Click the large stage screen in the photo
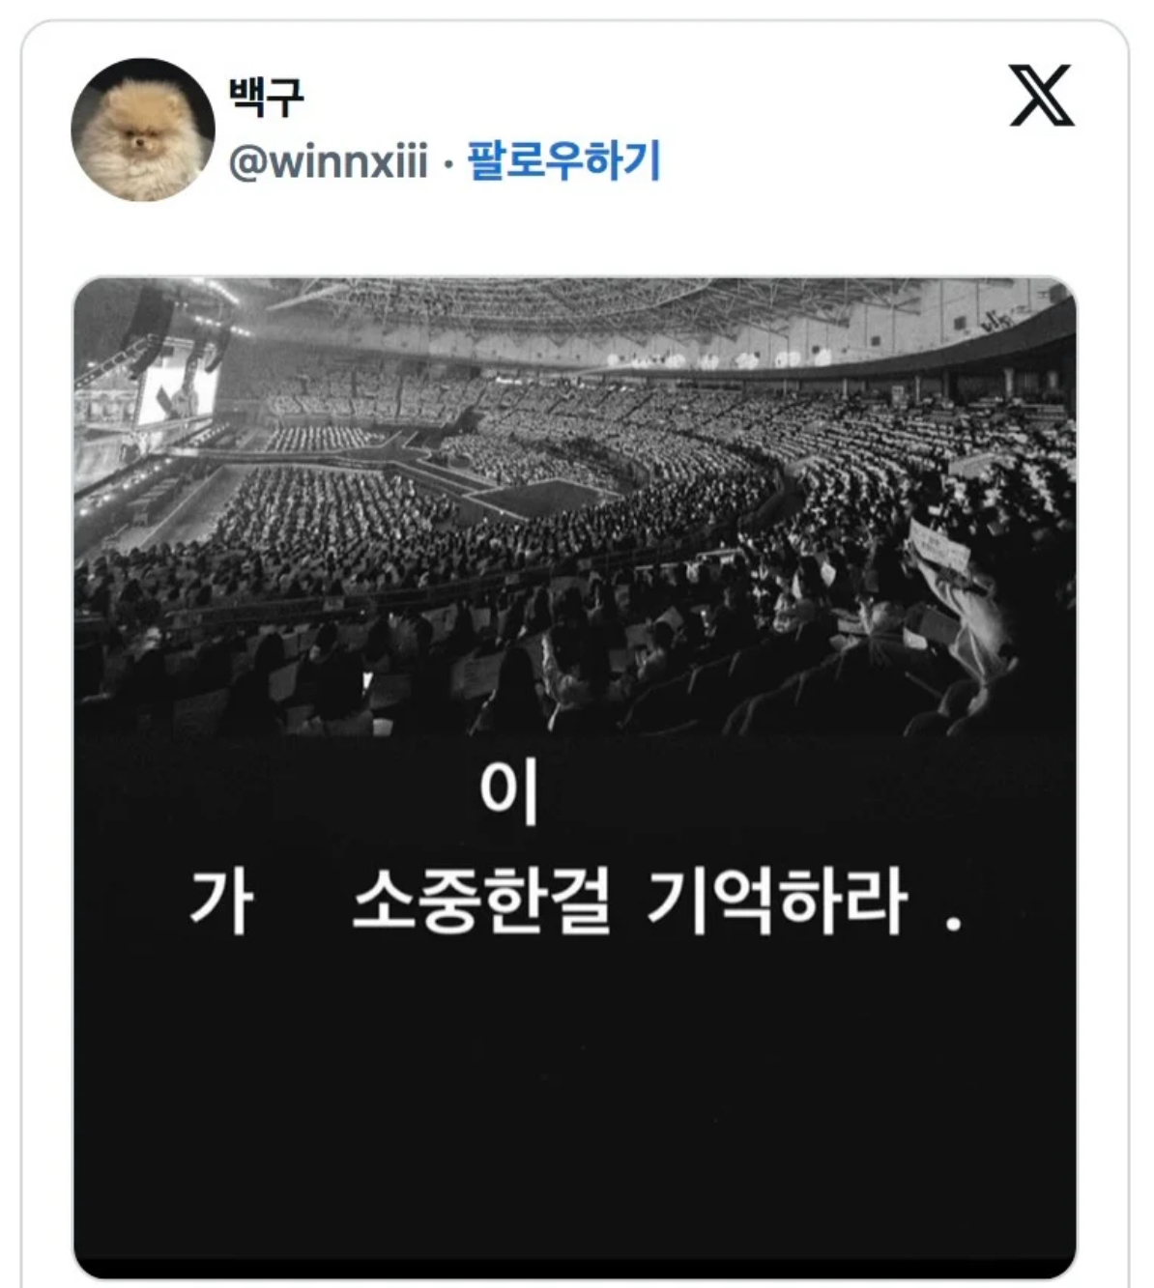Viewport: 1154px width, 1288px height. click(x=176, y=392)
